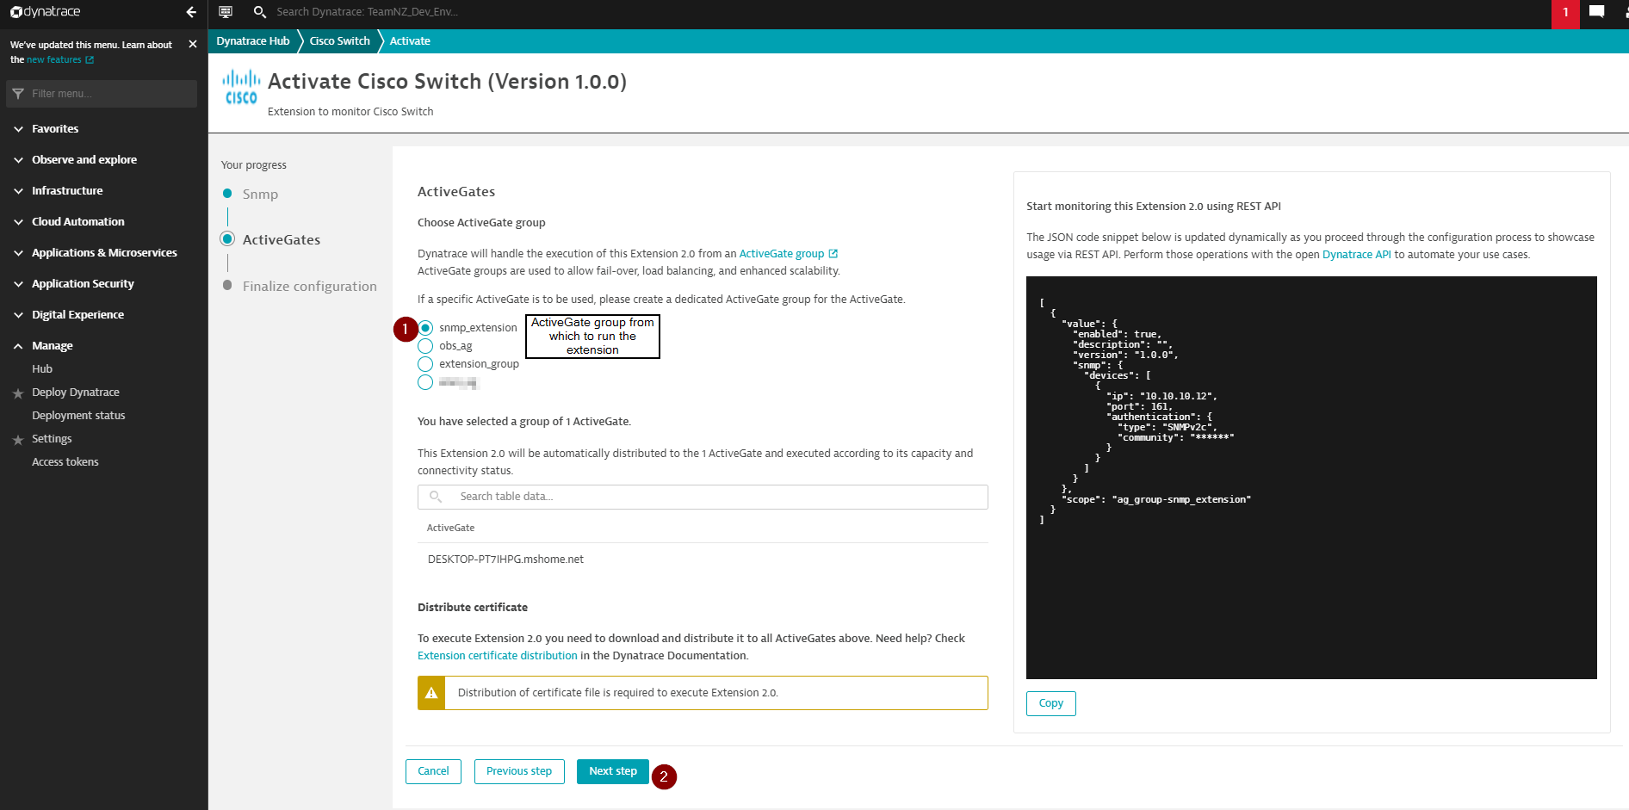
Task: Click the search magnifier icon in top bar
Action: [x=259, y=12]
